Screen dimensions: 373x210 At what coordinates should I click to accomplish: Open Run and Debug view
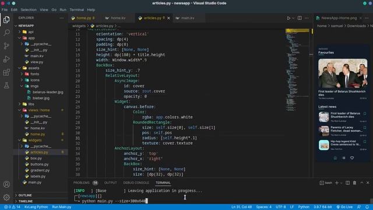coord(6,59)
